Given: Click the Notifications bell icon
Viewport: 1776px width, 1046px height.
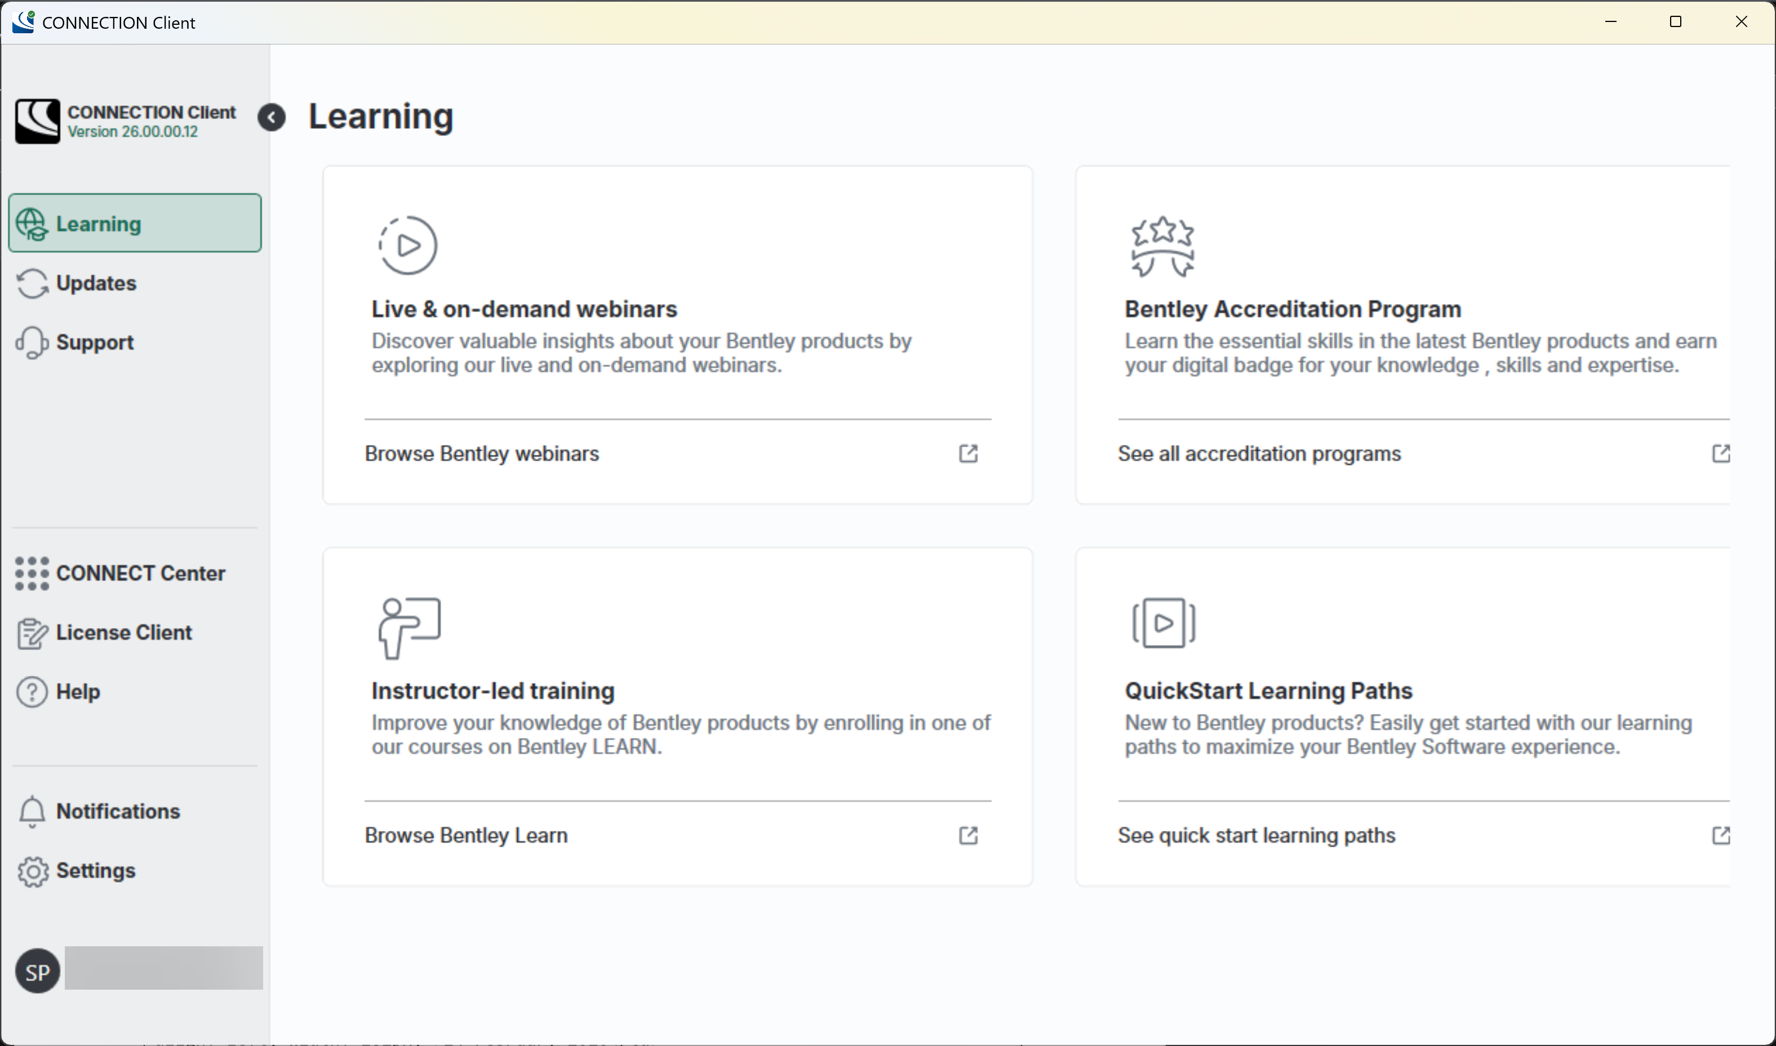Looking at the screenshot, I should (x=32, y=812).
